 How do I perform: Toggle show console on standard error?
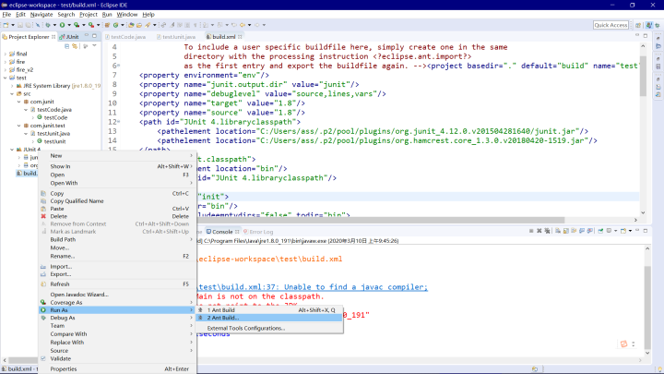click(590, 231)
